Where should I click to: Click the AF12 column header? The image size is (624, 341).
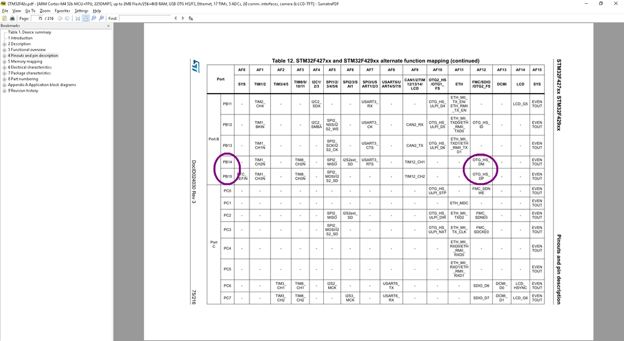481,70
